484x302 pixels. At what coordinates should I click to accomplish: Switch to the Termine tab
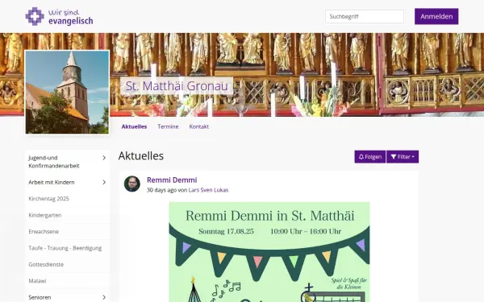click(168, 126)
